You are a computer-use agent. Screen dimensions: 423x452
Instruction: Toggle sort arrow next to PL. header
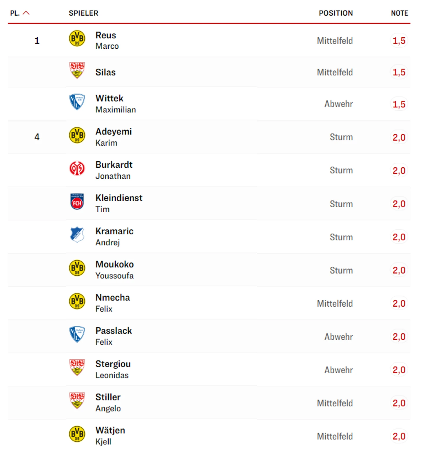click(26, 13)
